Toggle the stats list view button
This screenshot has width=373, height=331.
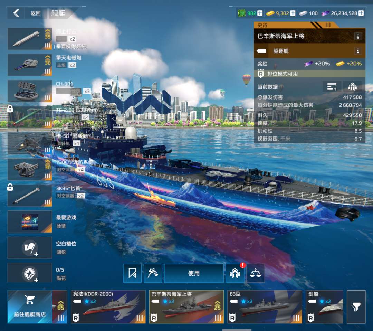coord(332,87)
